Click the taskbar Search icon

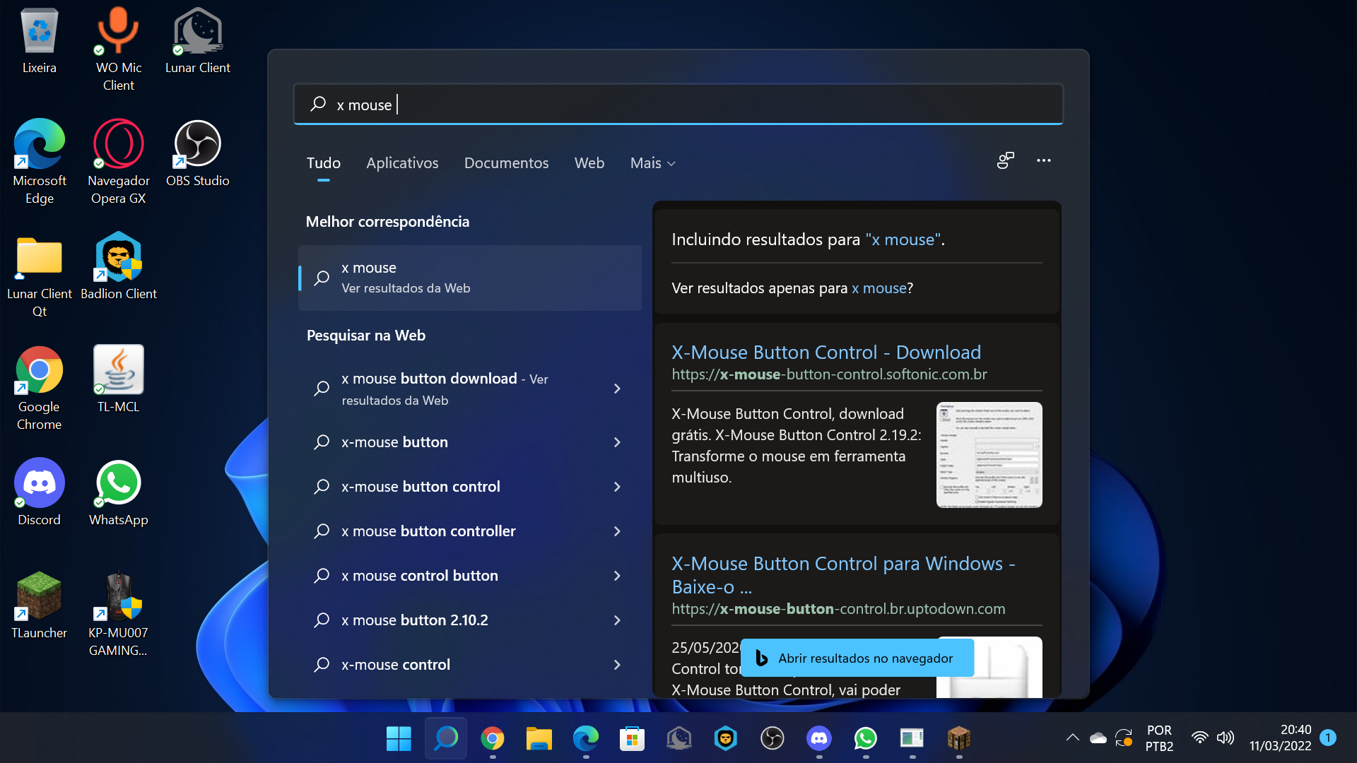coord(446,739)
